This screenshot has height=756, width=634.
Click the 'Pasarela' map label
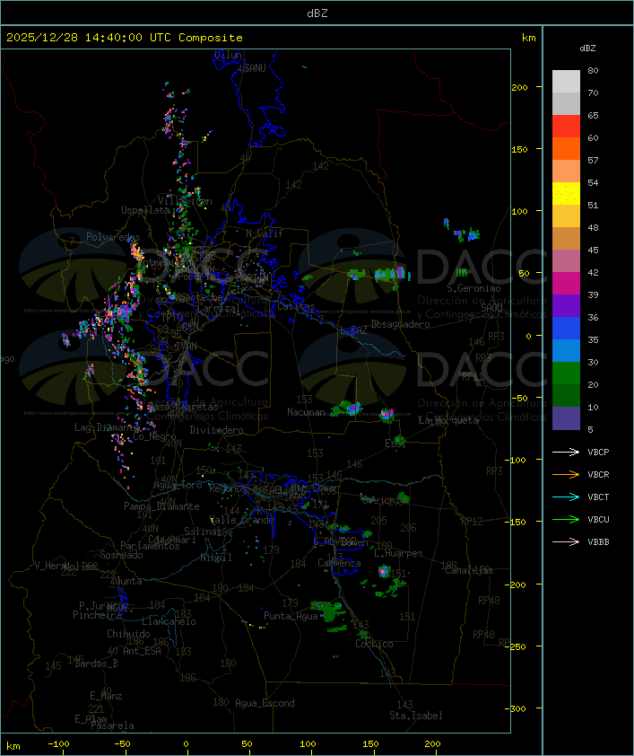click(113, 725)
